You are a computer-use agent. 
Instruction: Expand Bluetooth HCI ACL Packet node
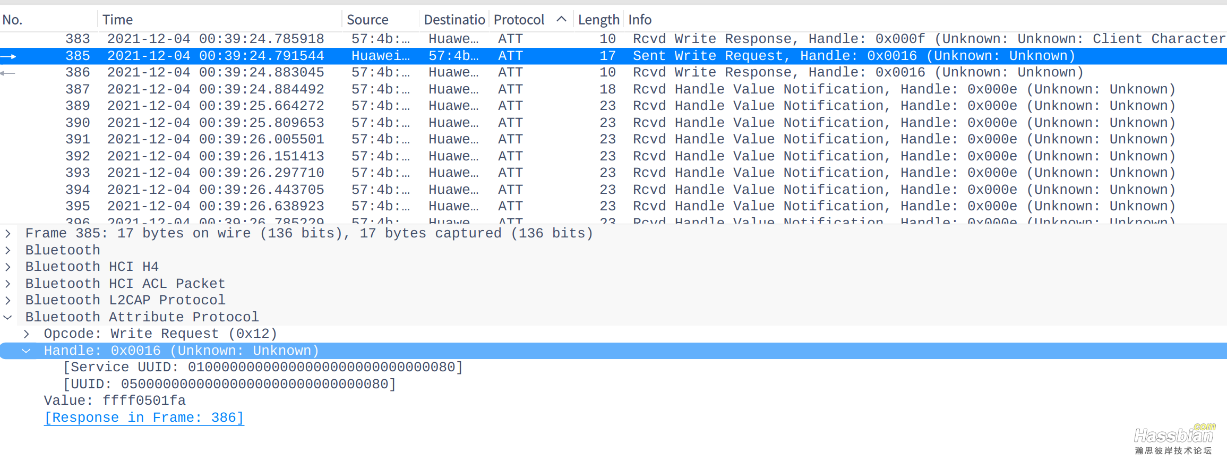(x=8, y=284)
